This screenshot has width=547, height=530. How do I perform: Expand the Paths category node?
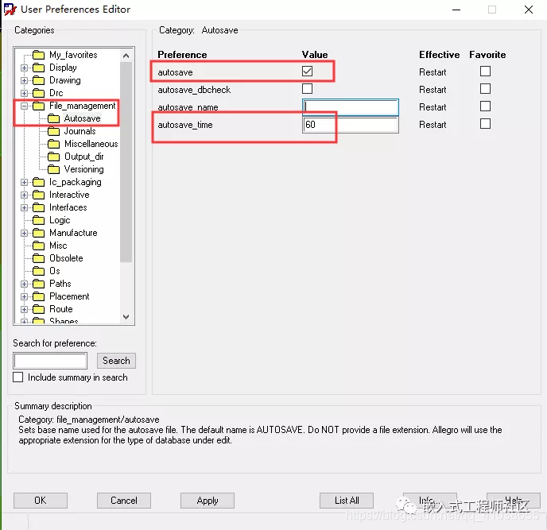point(24,284)
